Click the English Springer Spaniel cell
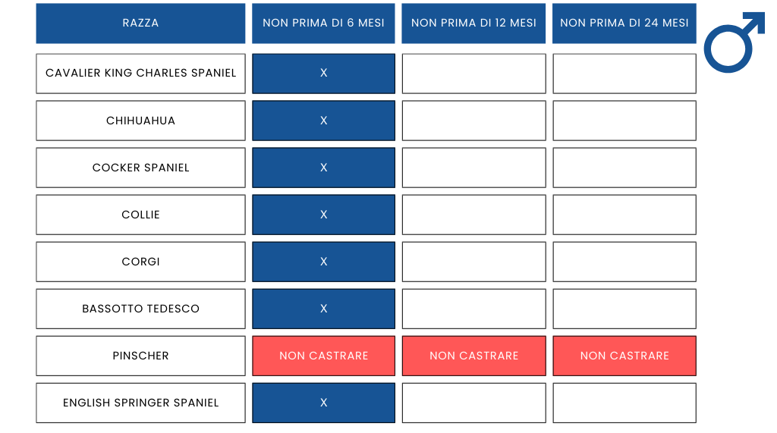777x433 pixels. [140, 403]
